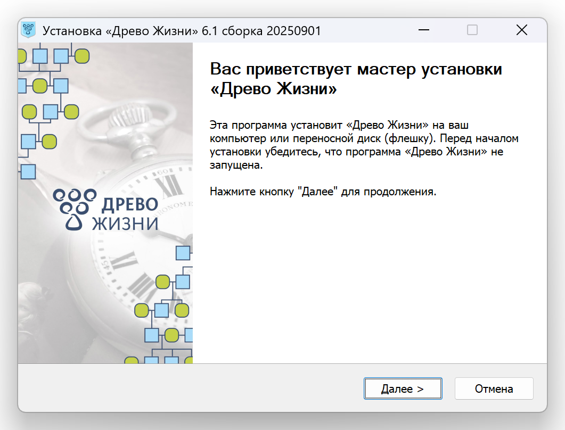Viewport: 565px width, 430px height.
Task: Click the "Далее >" button
Action: click(403, 388)
